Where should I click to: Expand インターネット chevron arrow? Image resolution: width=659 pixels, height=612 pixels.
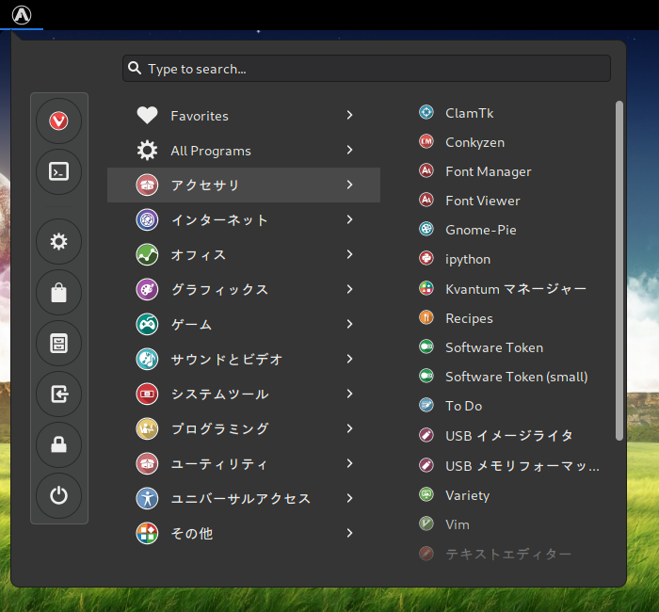click(349, 219)
